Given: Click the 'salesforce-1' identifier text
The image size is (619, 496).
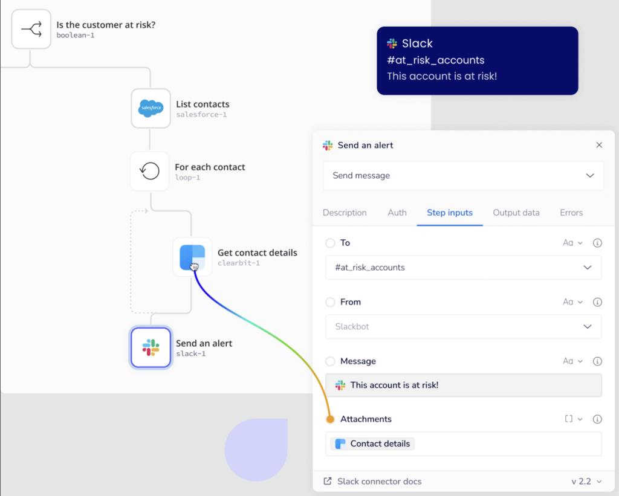Looking at the screenshot, I should coord(201,114).
